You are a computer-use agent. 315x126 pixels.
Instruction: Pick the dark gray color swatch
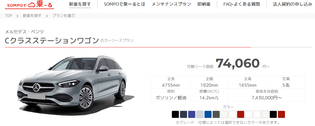(x=216, y=114)
